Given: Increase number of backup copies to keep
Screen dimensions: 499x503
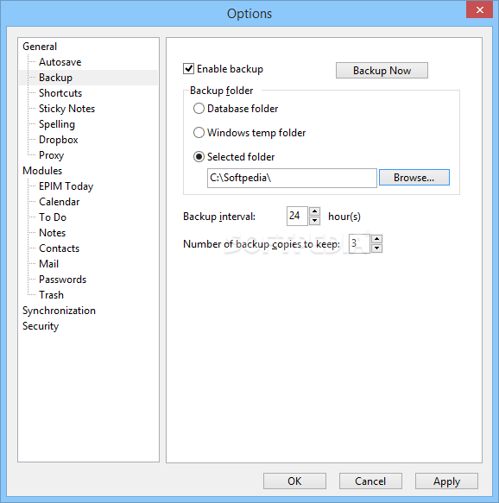Looking at the screenshot, I should point(376,239).
